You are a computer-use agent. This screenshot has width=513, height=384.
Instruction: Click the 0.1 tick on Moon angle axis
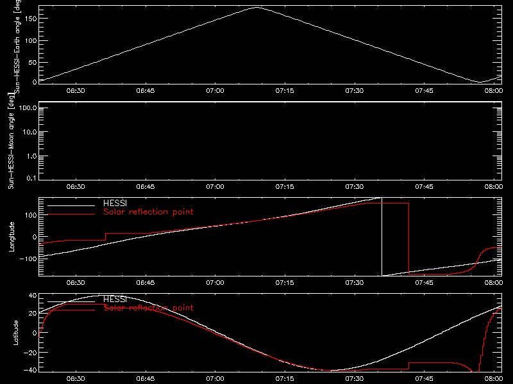[31, 178]
